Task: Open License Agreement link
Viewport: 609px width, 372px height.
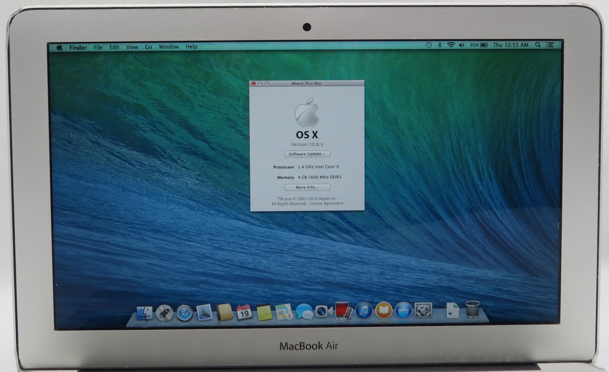Action: (x=326, y=203)
